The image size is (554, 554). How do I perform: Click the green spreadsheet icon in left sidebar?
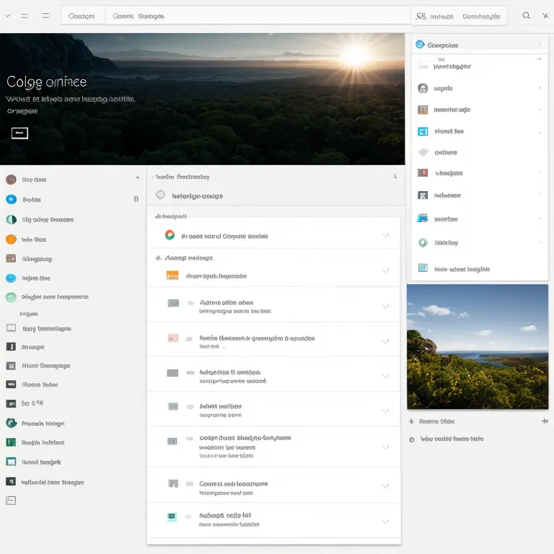click(x=11, y=442)
